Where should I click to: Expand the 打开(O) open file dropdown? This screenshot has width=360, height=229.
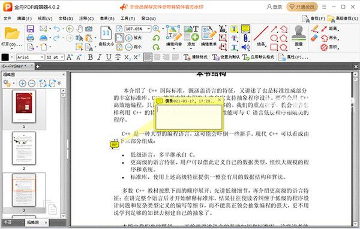tap(12, 48)
